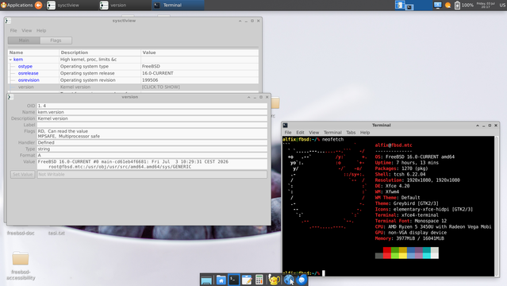Viewport: 507px width, 286px height.
Task: Open the text editor notepad icon in dock
Action: point(247,280)
